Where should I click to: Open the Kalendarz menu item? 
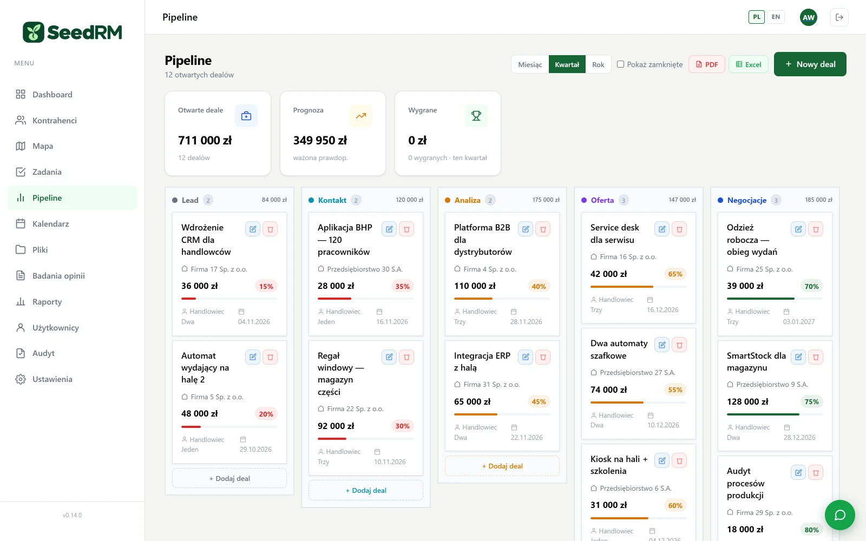pos(73,224)
